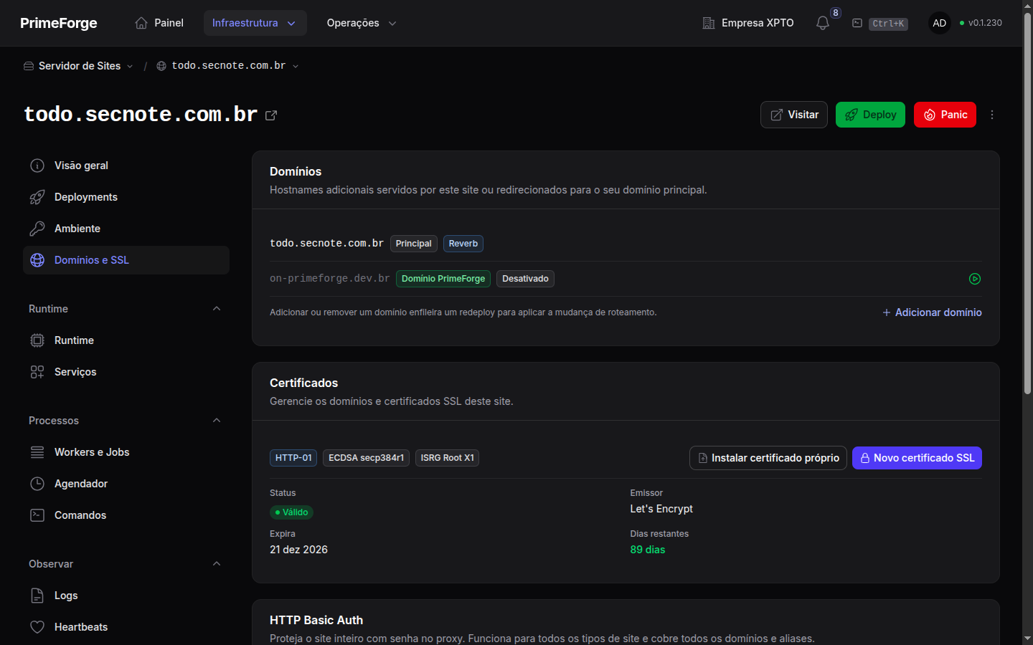The image size is (1033, 645).
Task: Click the page vertical scrollbar
Action: click(1027, 204)
